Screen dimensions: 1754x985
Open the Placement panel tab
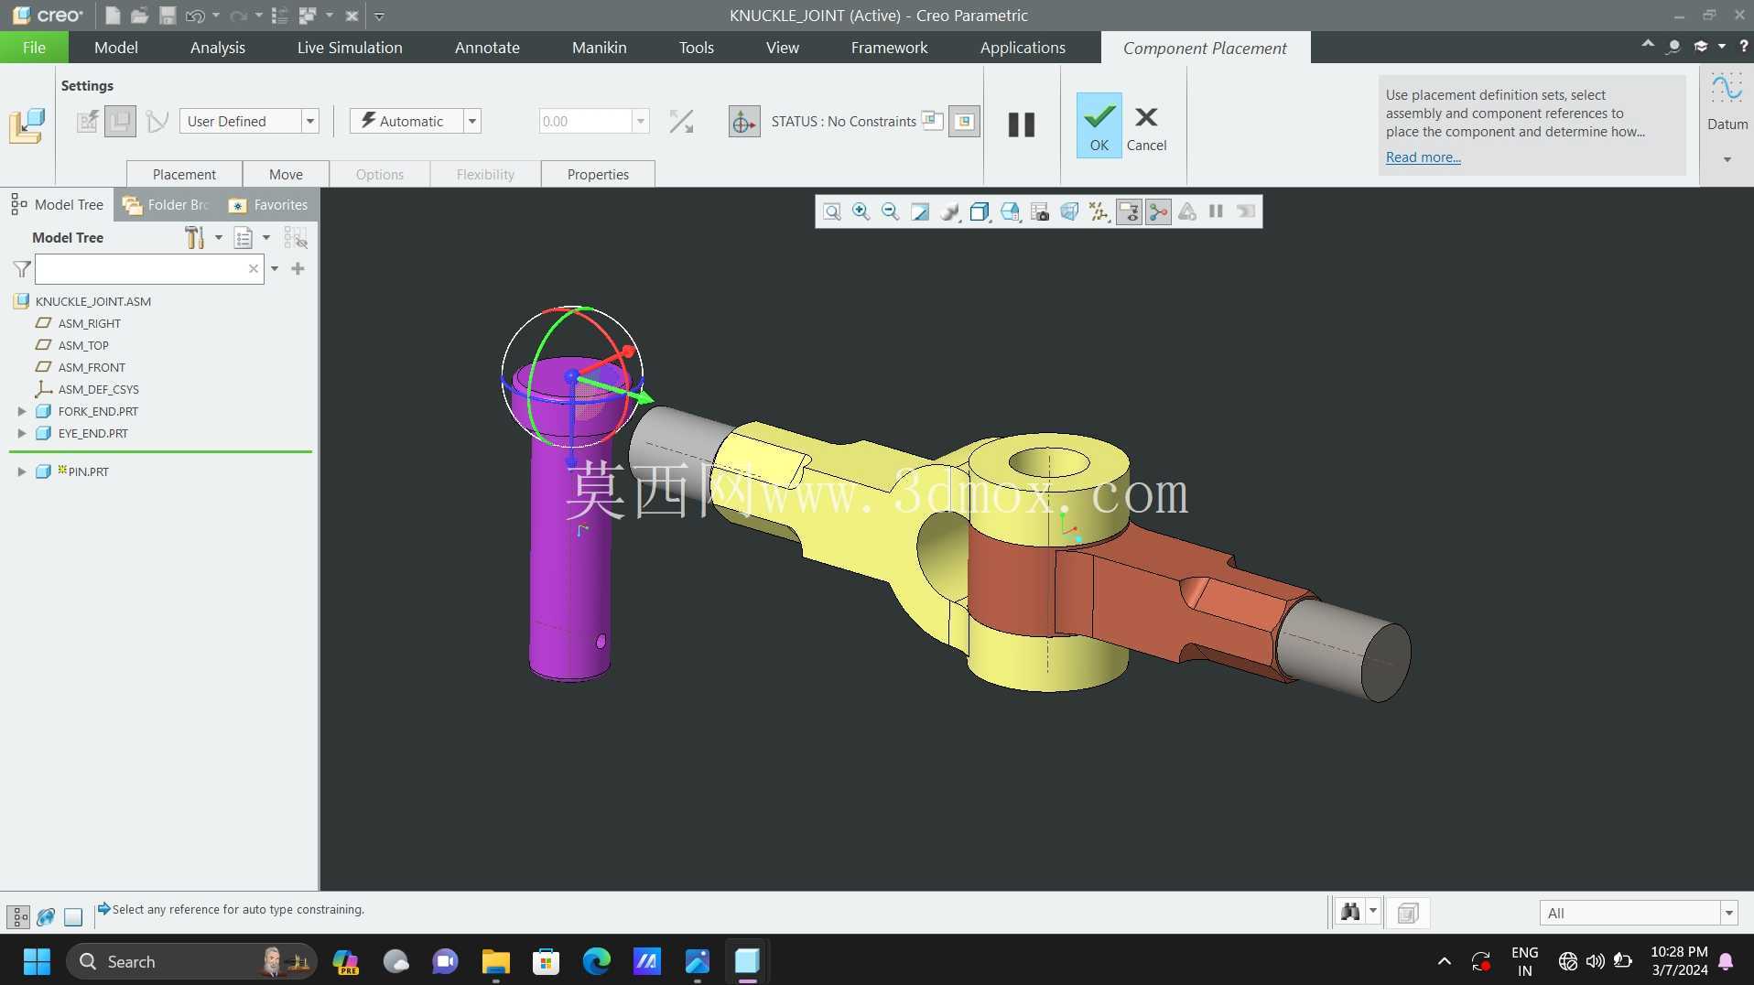pos(184,174)
